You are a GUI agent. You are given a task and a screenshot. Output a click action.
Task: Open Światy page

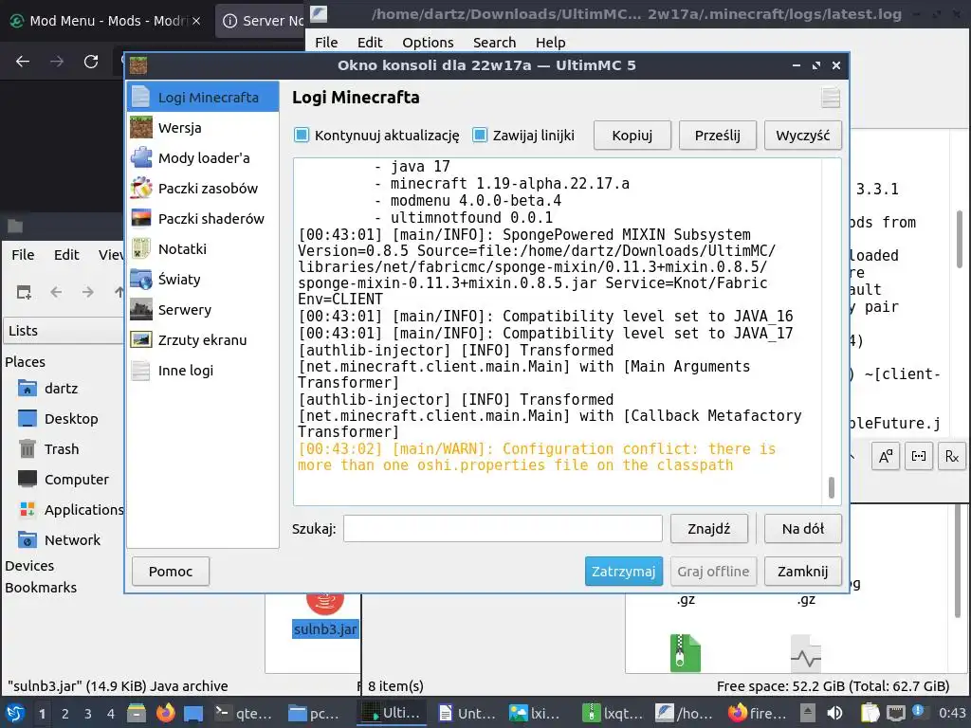pyautogui.click(x=203, y=280)
